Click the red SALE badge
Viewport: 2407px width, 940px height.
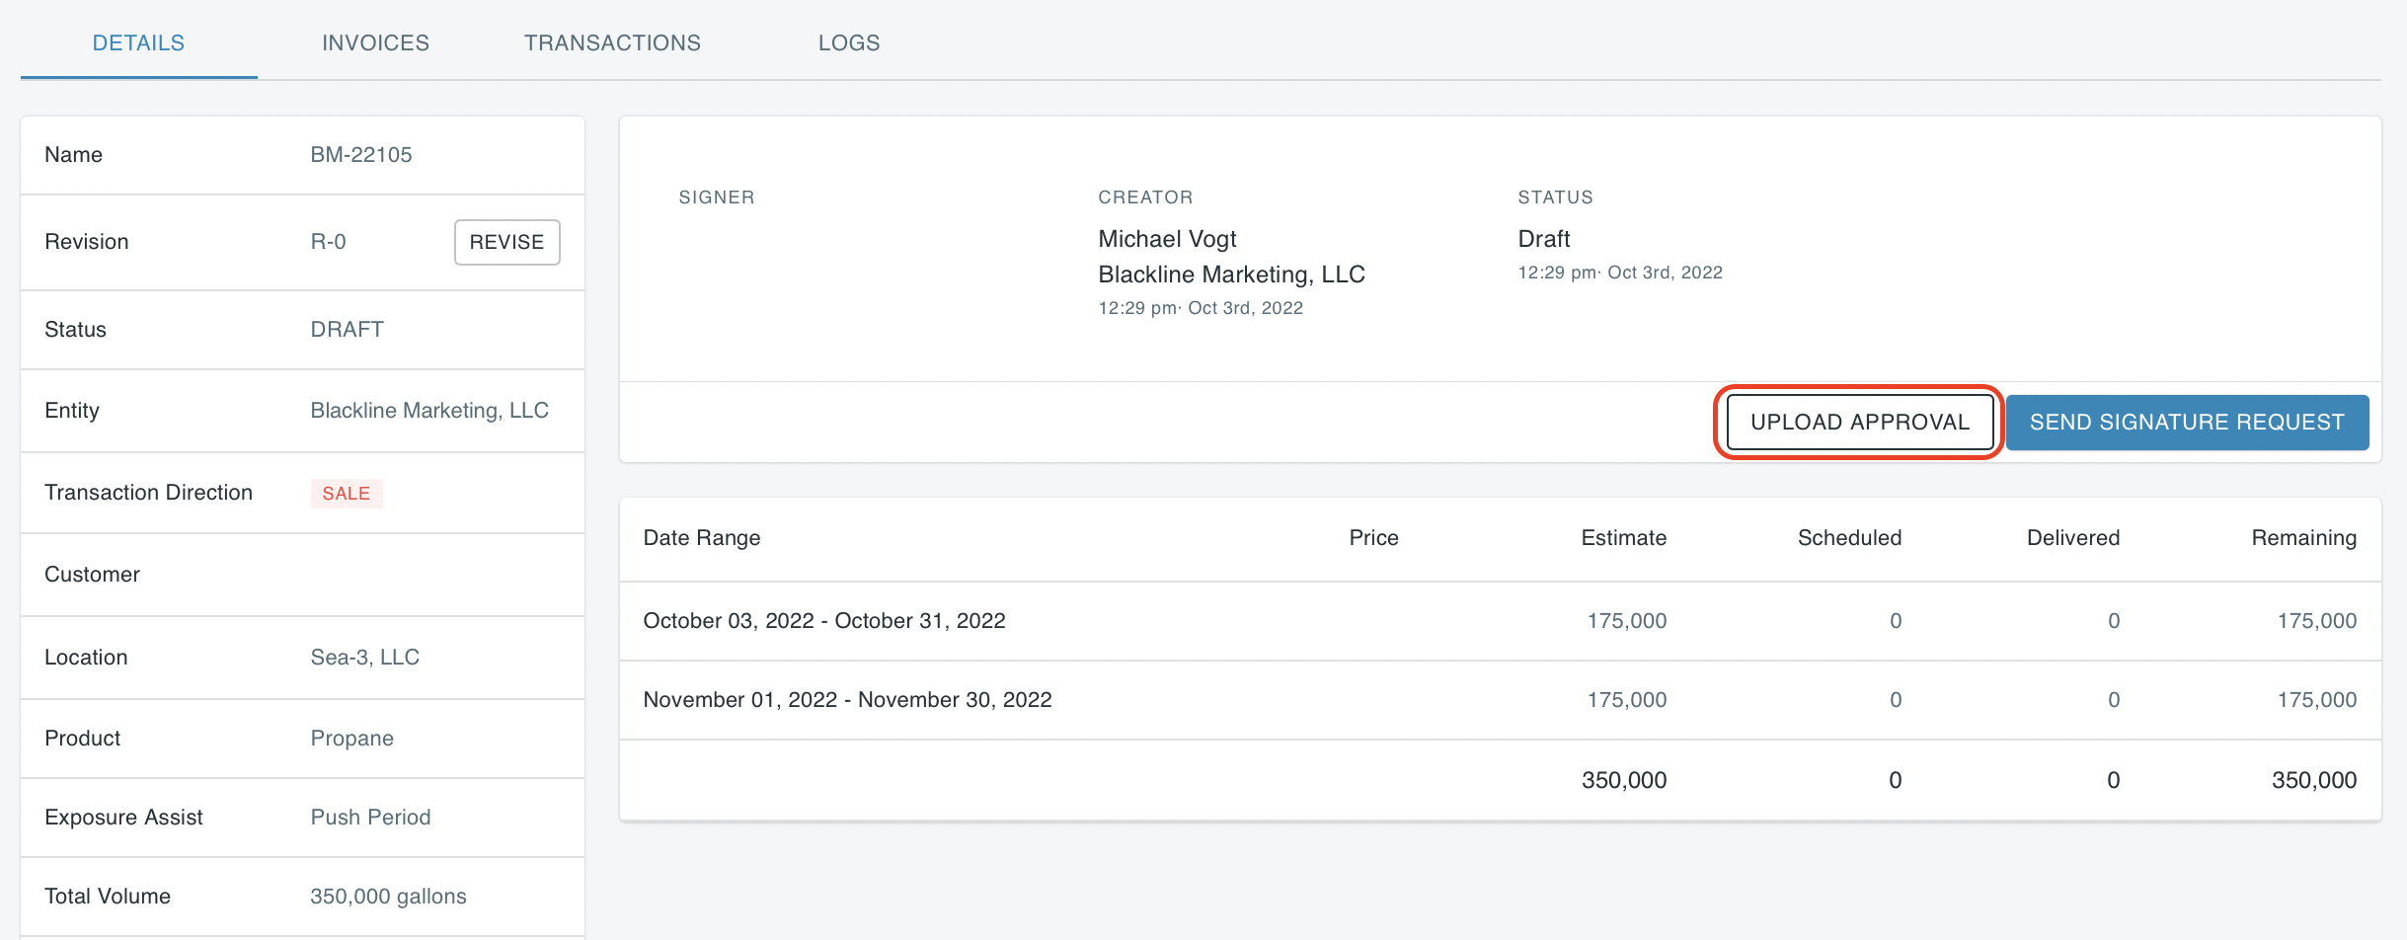346,493
